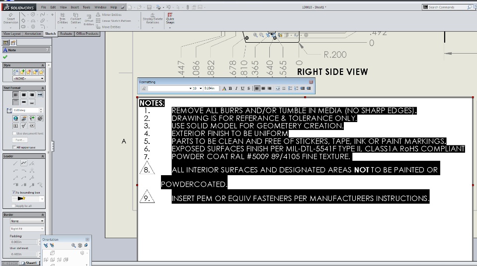Click Add or Update a Style star icon
Screen dimensions: 477x266
(x=22, y=72)
